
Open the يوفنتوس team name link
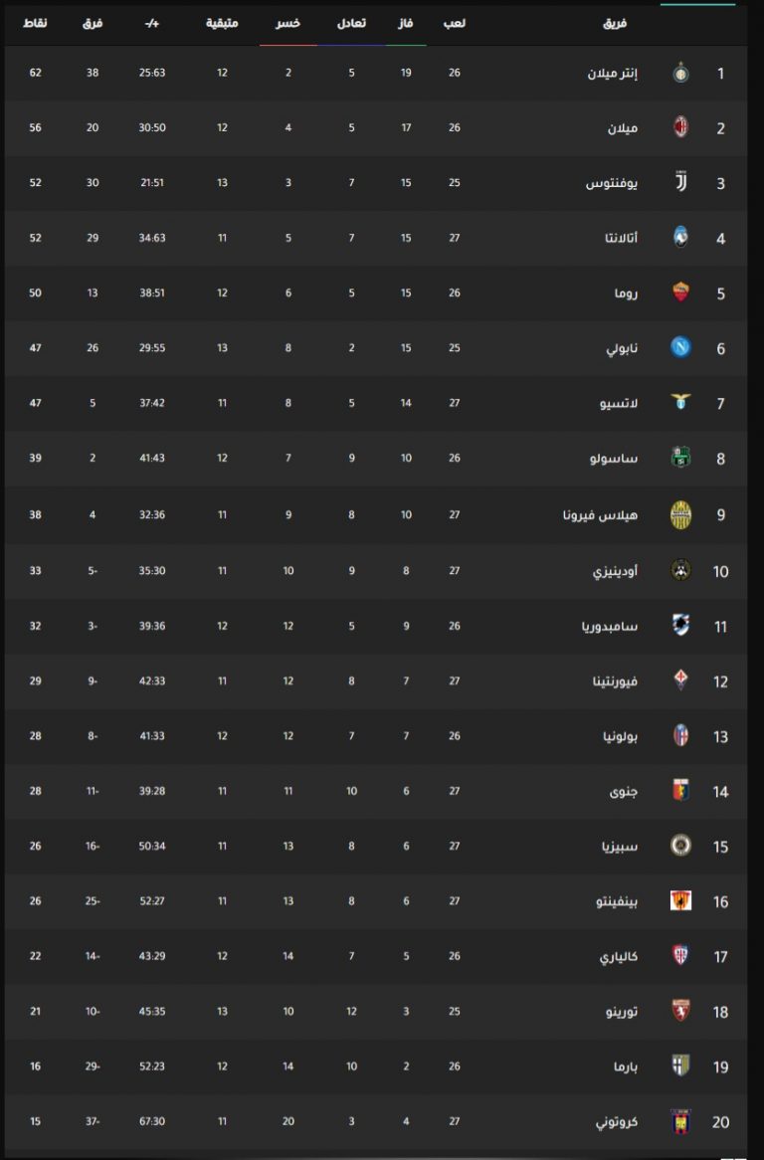[x=612, y=183]
